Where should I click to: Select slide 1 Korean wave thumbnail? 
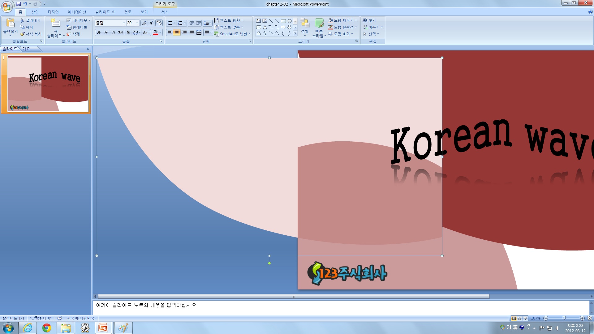pos(48,83)
